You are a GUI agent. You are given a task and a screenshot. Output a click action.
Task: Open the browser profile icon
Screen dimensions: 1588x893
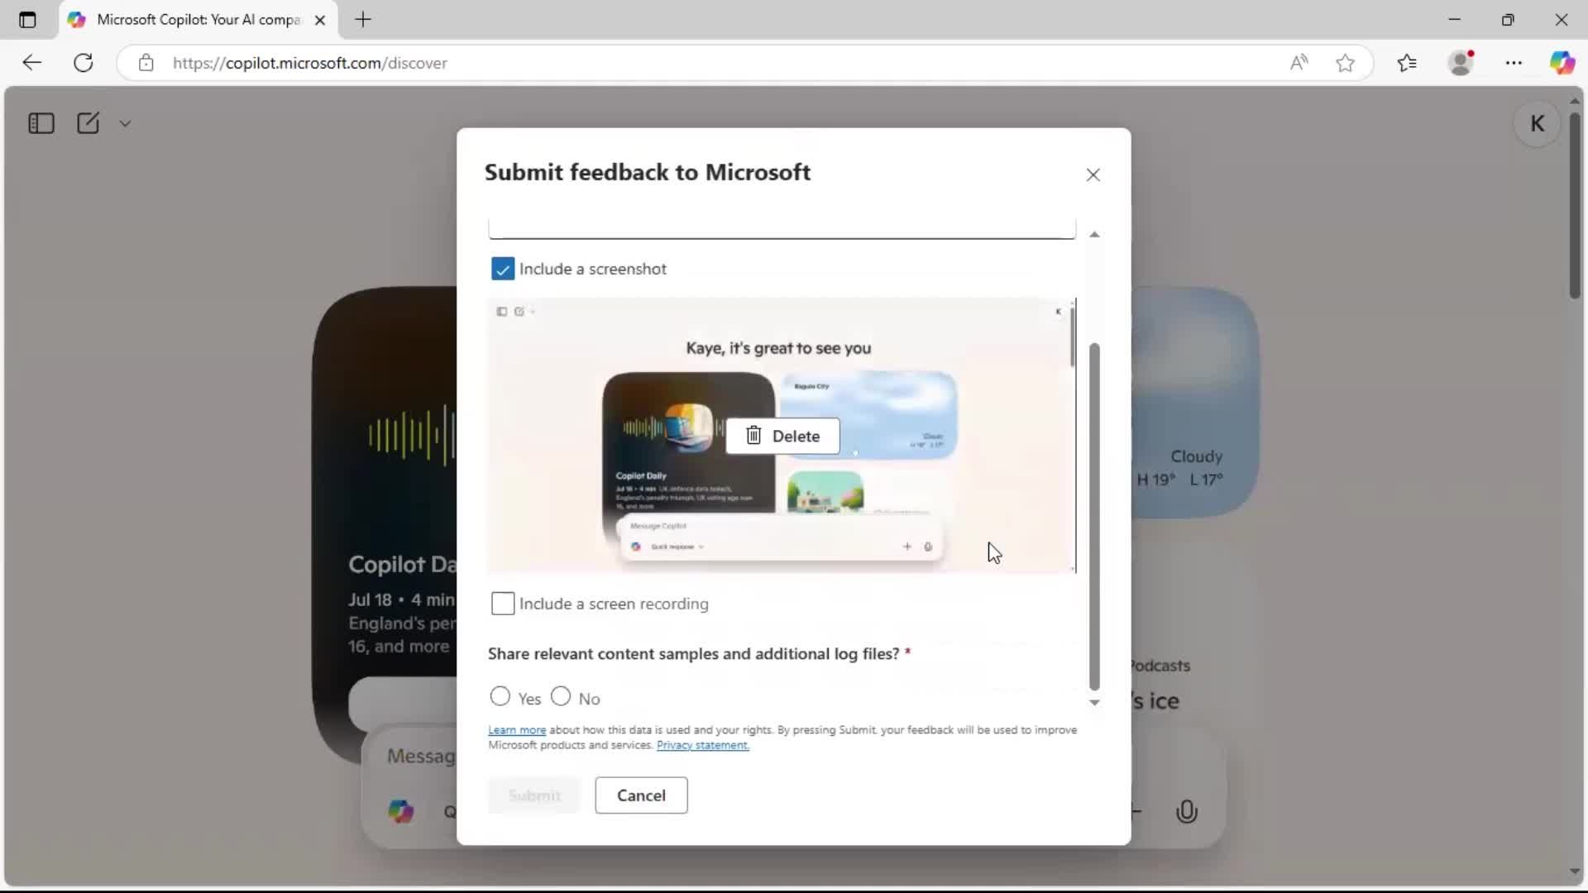click(1461, 63)
